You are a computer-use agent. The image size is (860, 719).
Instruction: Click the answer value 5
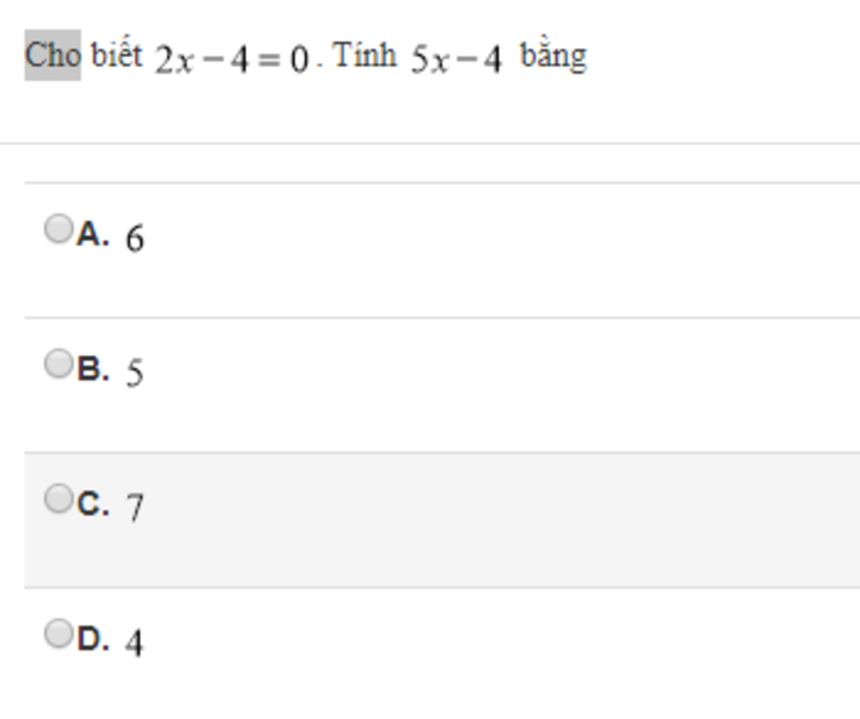point(134,373)
